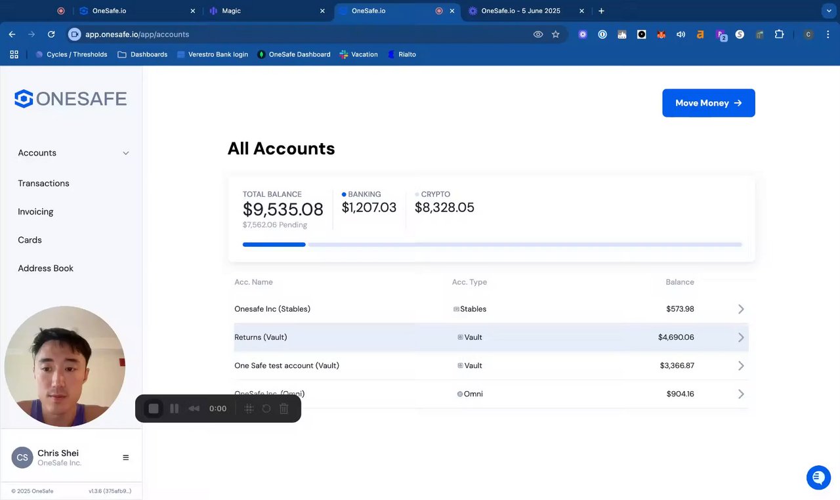Click the black square circle extension icon

click(642, 34)
